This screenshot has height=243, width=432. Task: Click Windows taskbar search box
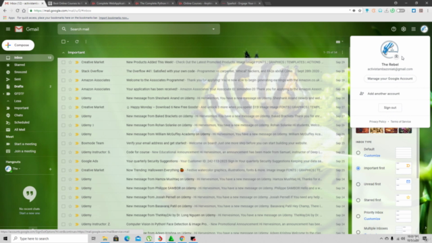point(49,238)
